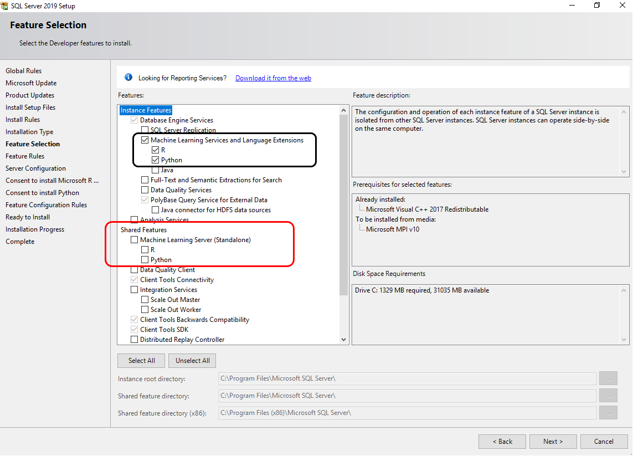
Task: Select Install Setup Files sidebar step
Action: point(30,107)
